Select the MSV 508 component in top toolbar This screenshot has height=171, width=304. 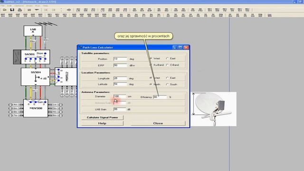coord(217,9)
